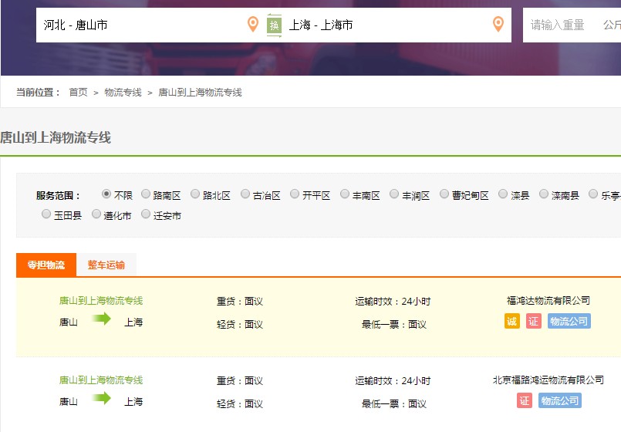The image size is (621, 432).
Task: Open 唐山到上海物流专线 breadcrumb link
Action: tap(200, 93)
